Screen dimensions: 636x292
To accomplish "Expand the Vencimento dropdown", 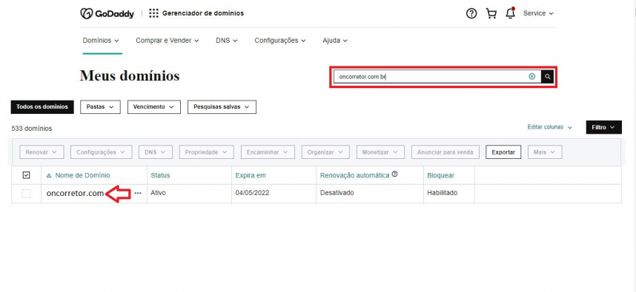I will [x=153, y=106].
